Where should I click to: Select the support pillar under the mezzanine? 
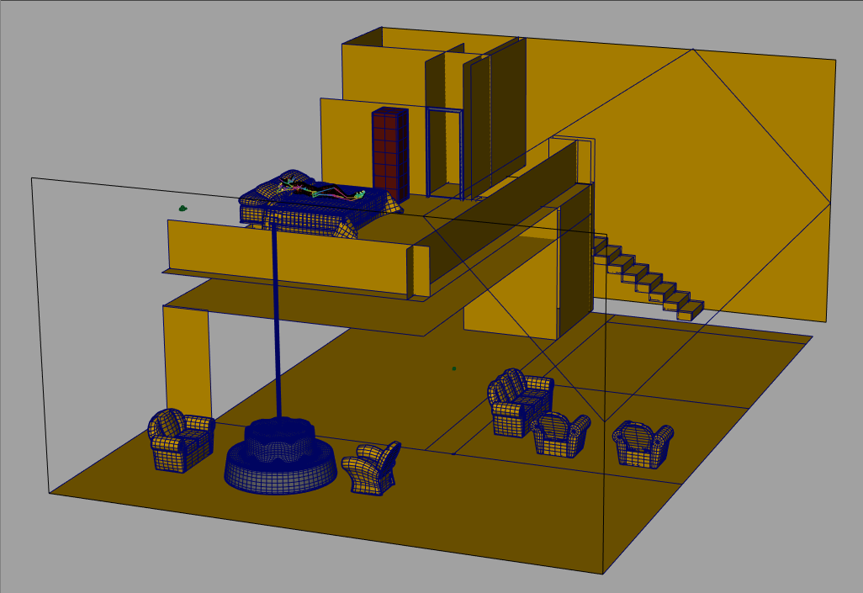(x=187, y=362)
